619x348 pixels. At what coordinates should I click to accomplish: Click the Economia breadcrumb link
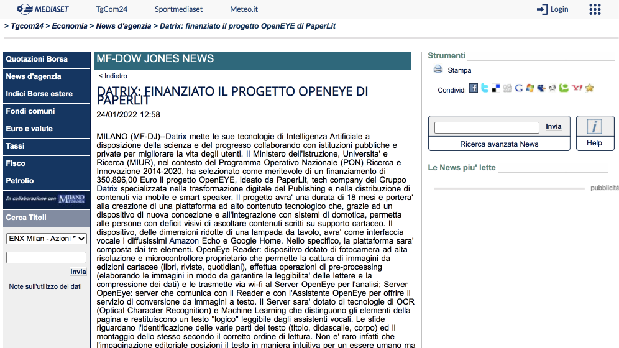click(x=70, y=26)
